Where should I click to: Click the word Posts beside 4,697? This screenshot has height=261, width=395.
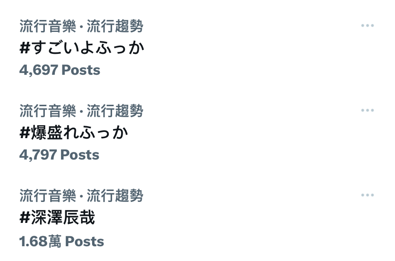click(81, 70)
